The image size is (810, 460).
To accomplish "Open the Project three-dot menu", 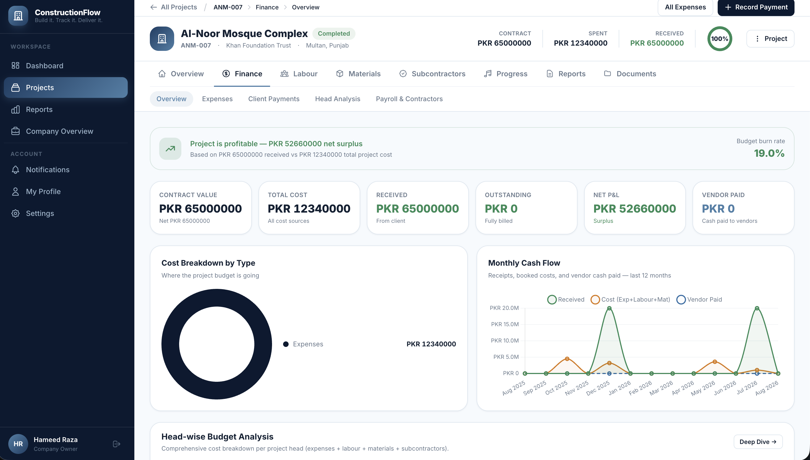I will point(770,38).
